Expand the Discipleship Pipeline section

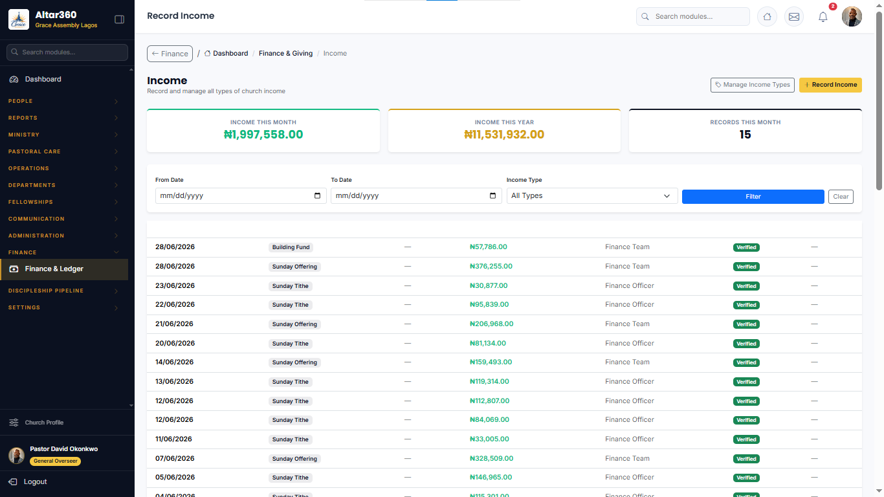click(63, 291)
